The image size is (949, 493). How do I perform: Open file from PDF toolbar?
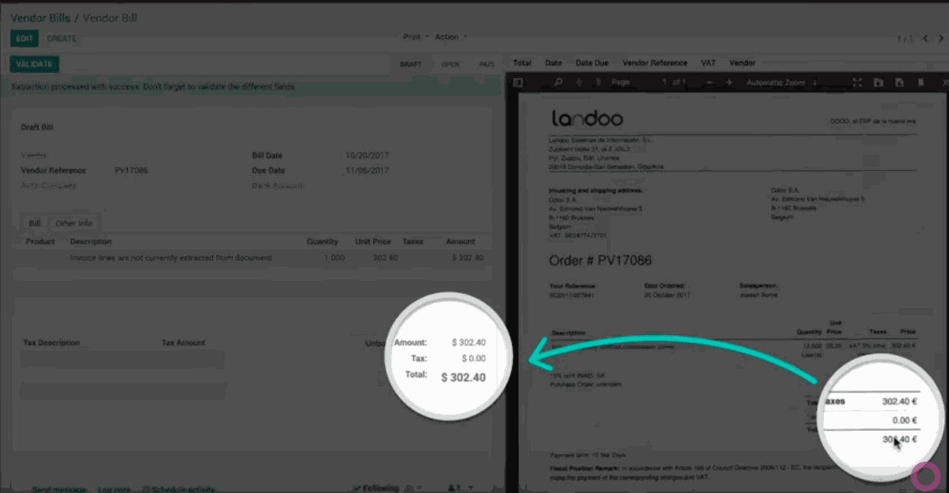(879, 82)
